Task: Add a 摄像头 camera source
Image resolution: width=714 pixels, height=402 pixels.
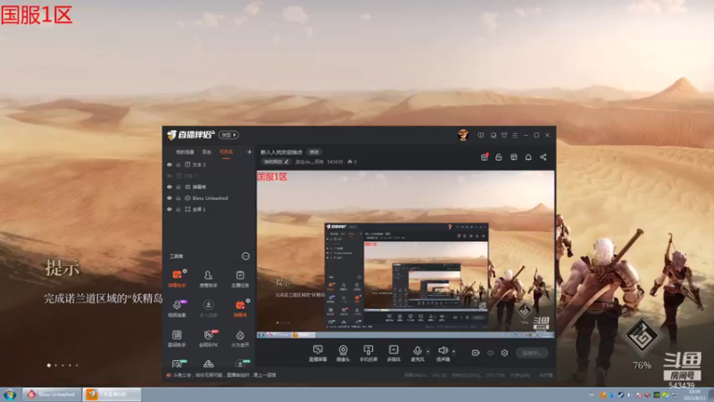Action: [343, 353]
